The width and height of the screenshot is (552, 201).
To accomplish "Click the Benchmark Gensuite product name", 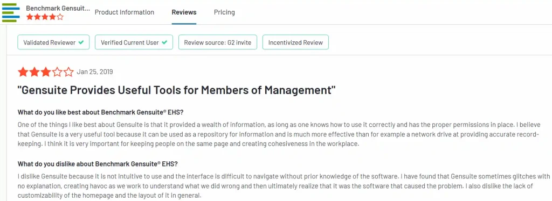I will 58,8.
